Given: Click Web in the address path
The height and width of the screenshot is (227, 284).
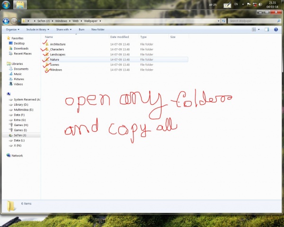Looking at the screenshot, I should [x=75, y=21].
